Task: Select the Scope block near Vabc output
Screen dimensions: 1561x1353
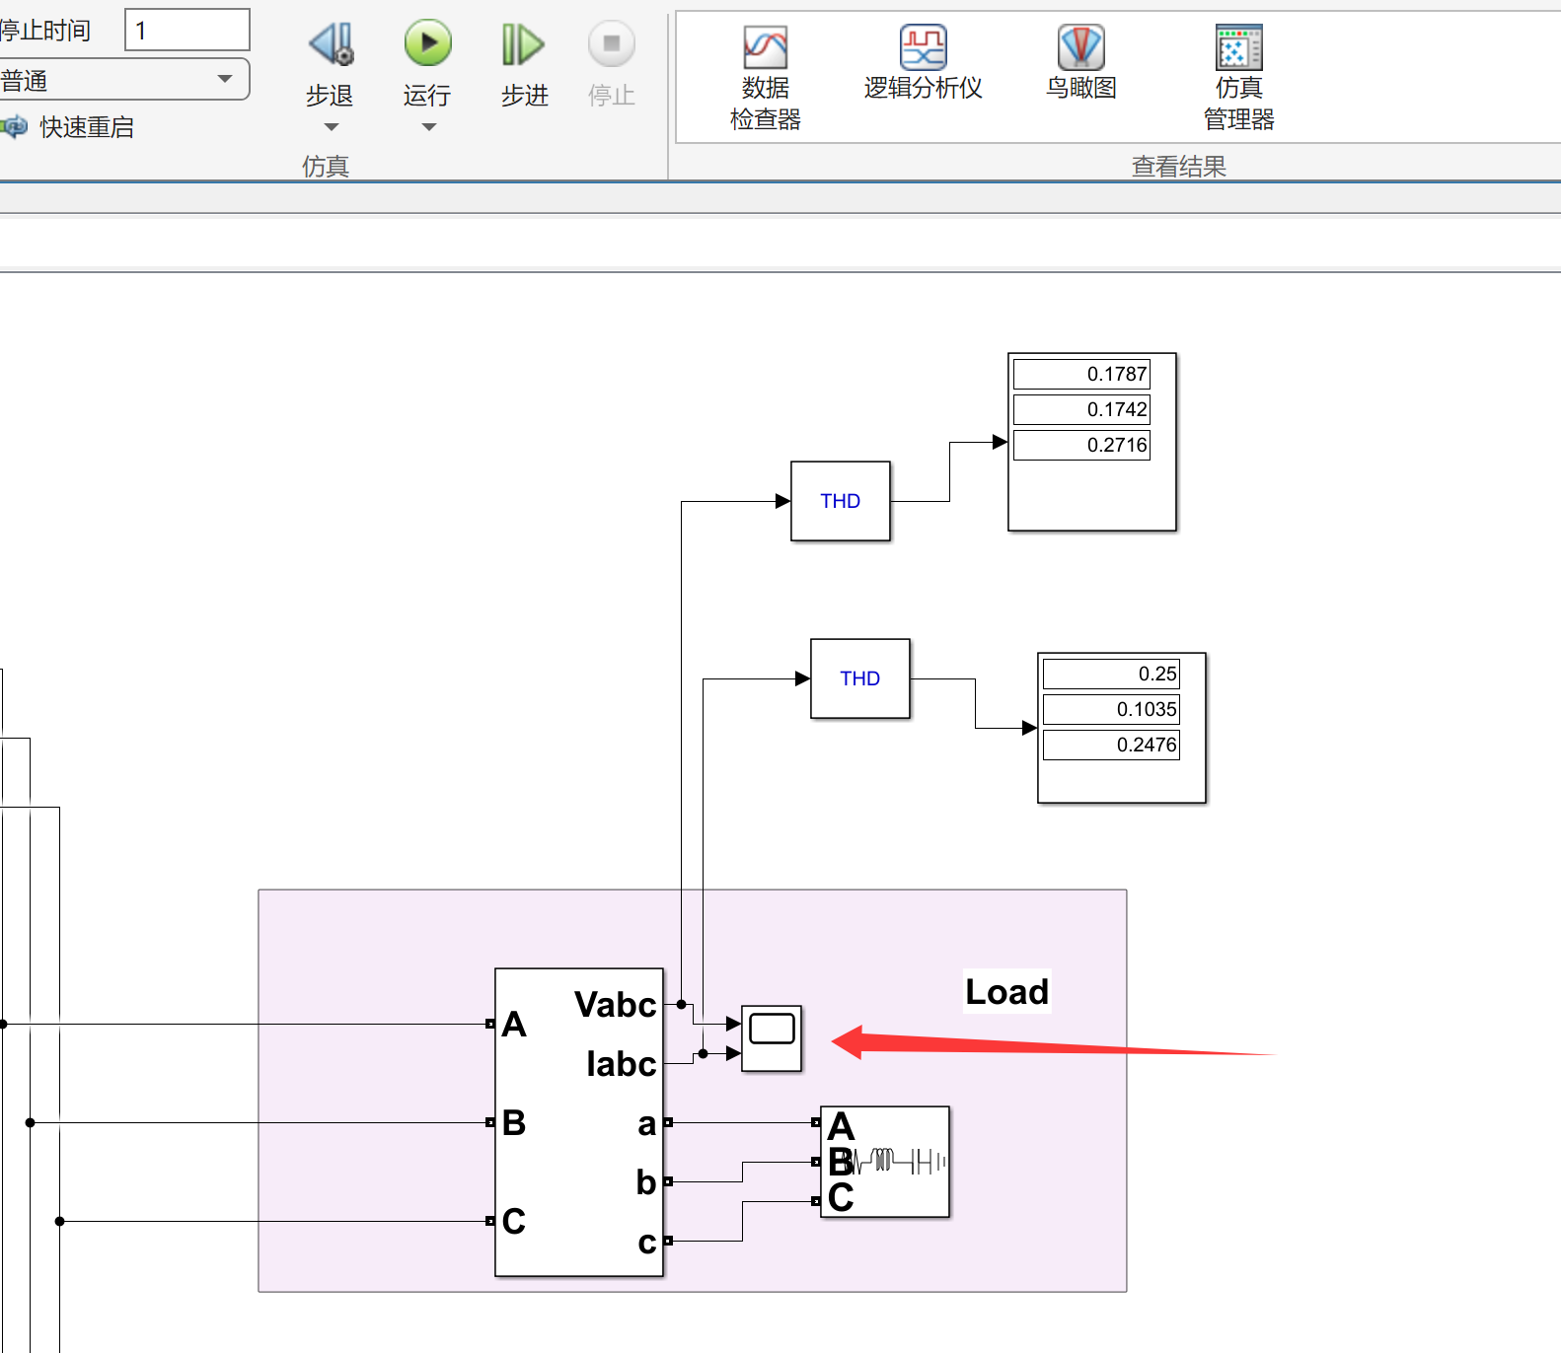Action: 772,1038
